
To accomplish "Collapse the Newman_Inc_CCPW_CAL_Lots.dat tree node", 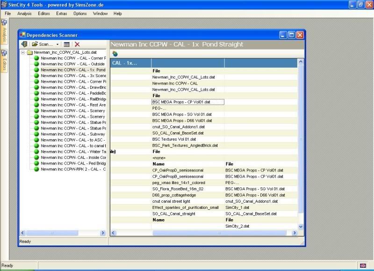I will pyautogui.click(x=23, y=52).
